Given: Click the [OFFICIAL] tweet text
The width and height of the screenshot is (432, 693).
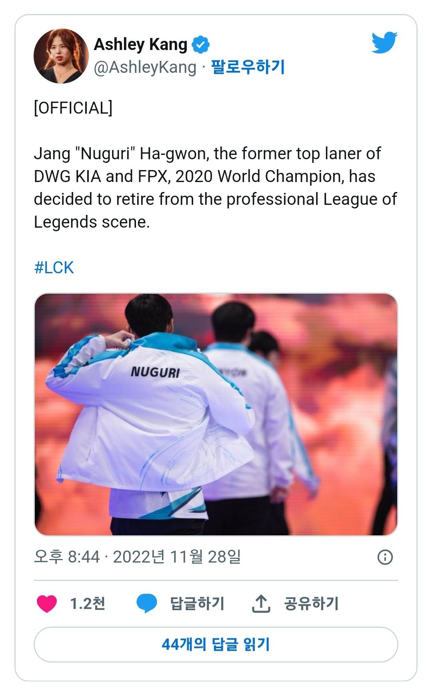Looking at the screenshot, I should 73,108.
